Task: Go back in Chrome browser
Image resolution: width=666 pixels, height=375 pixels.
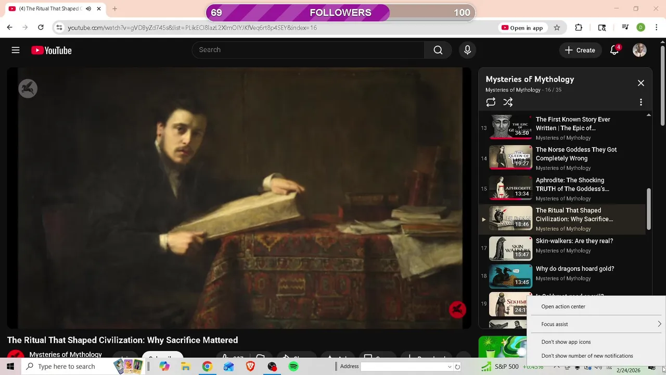Action: [x=9, y=28]
